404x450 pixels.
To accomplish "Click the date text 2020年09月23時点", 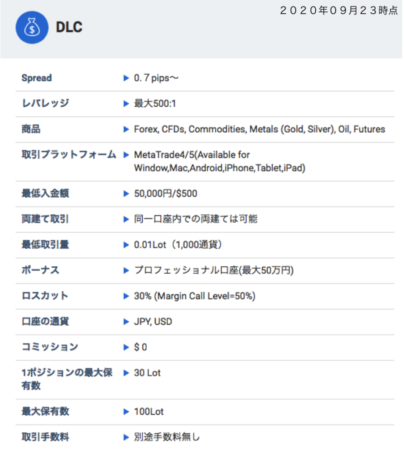I will coord(339,11).
